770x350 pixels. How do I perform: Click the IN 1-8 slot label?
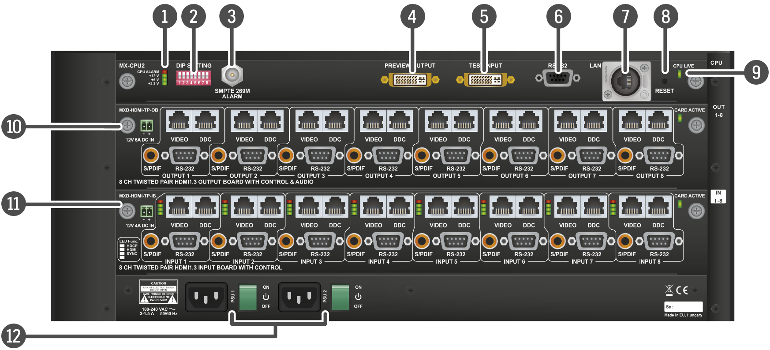pos(718,197)
